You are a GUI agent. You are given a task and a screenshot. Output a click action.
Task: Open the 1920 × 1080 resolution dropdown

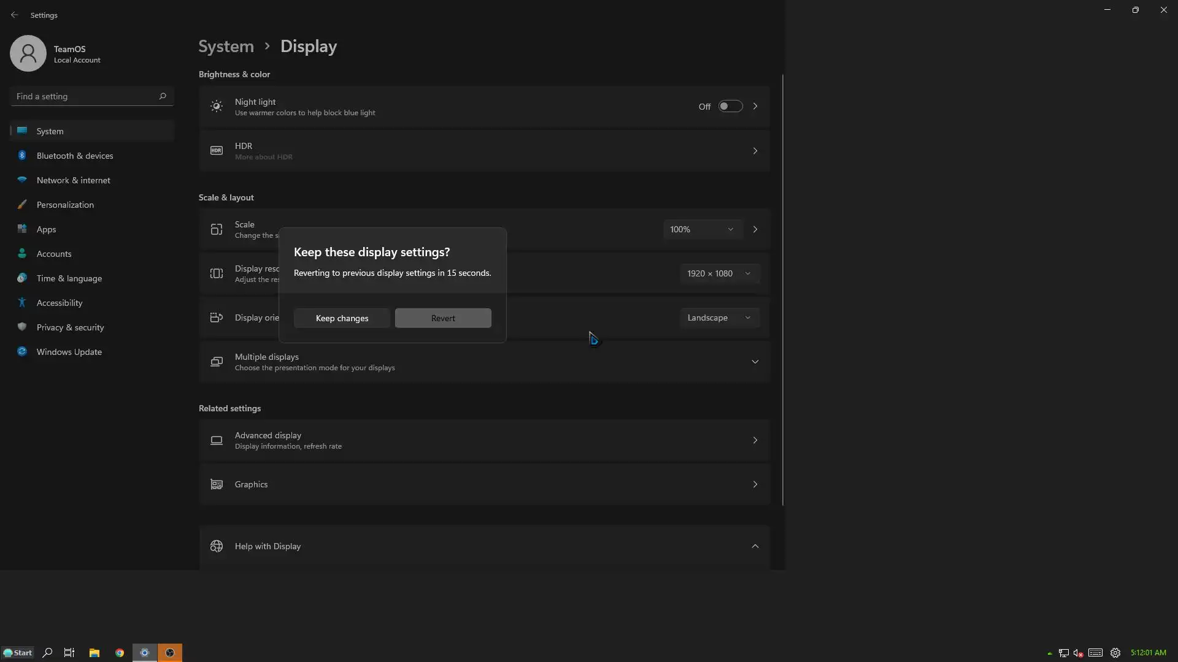pyautogui.click(x=718, y=273)
